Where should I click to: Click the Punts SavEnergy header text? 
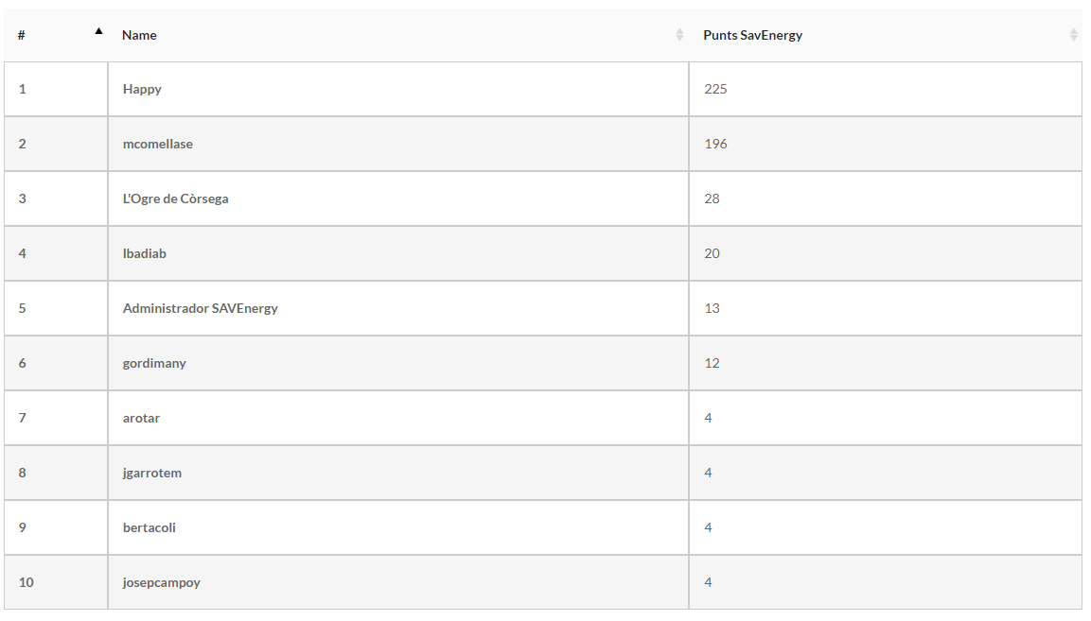(752, 35)
